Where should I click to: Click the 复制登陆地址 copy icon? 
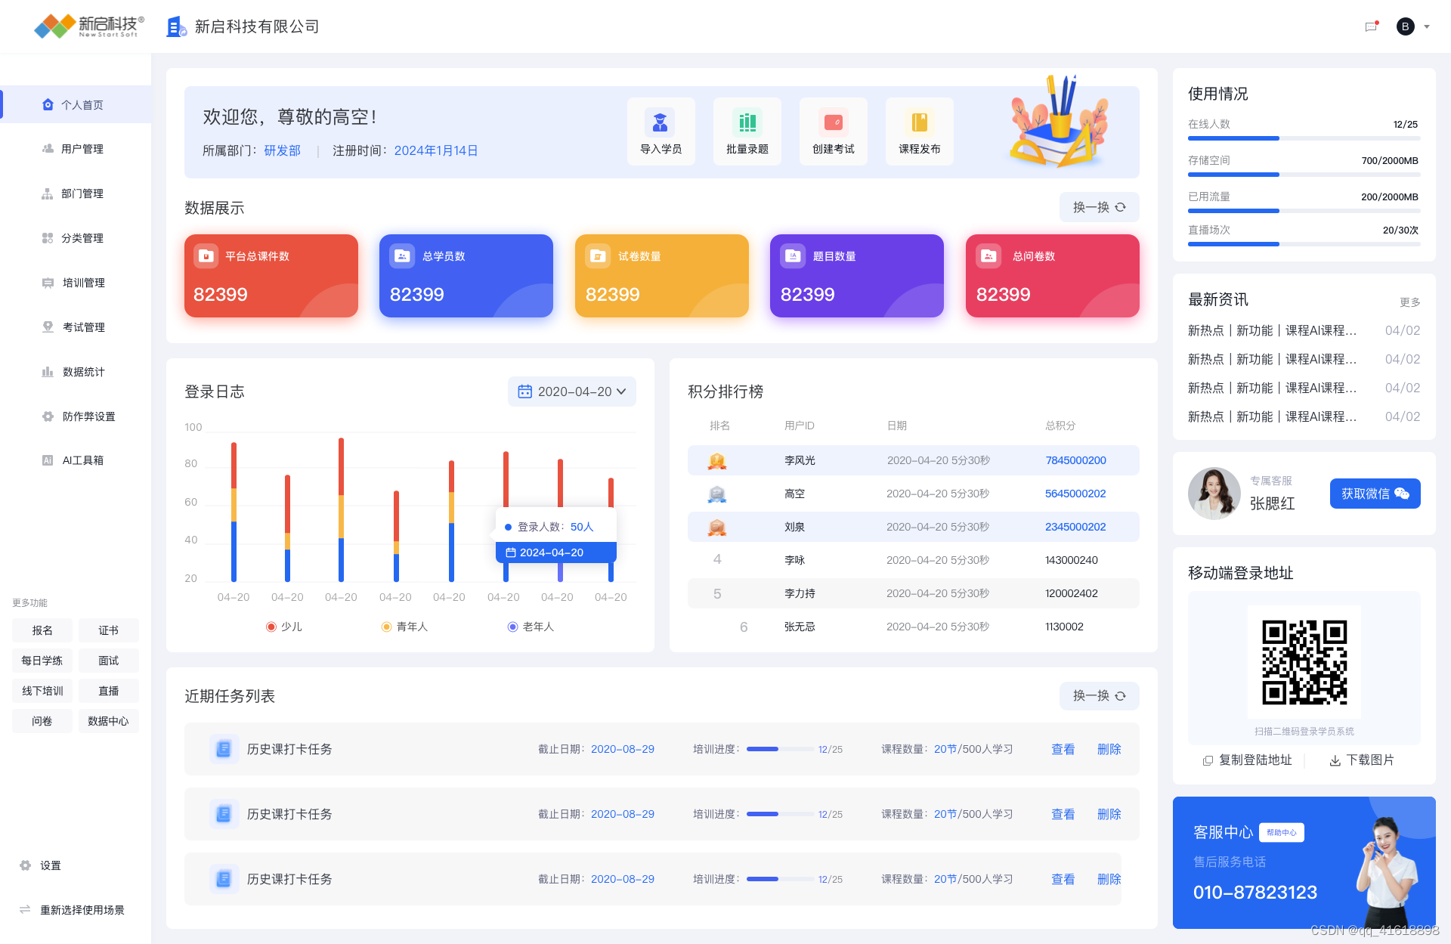[x=1208, y=760]
